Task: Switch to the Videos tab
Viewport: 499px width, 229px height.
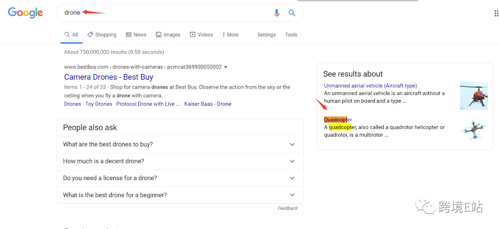Action: pyautogui.click(x=201, y=35)
